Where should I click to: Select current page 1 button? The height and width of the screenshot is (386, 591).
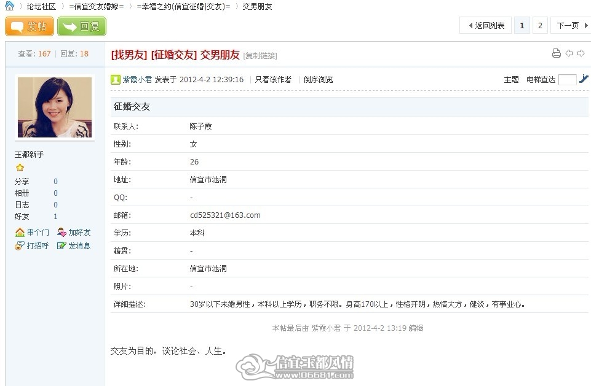click(522, 26)
